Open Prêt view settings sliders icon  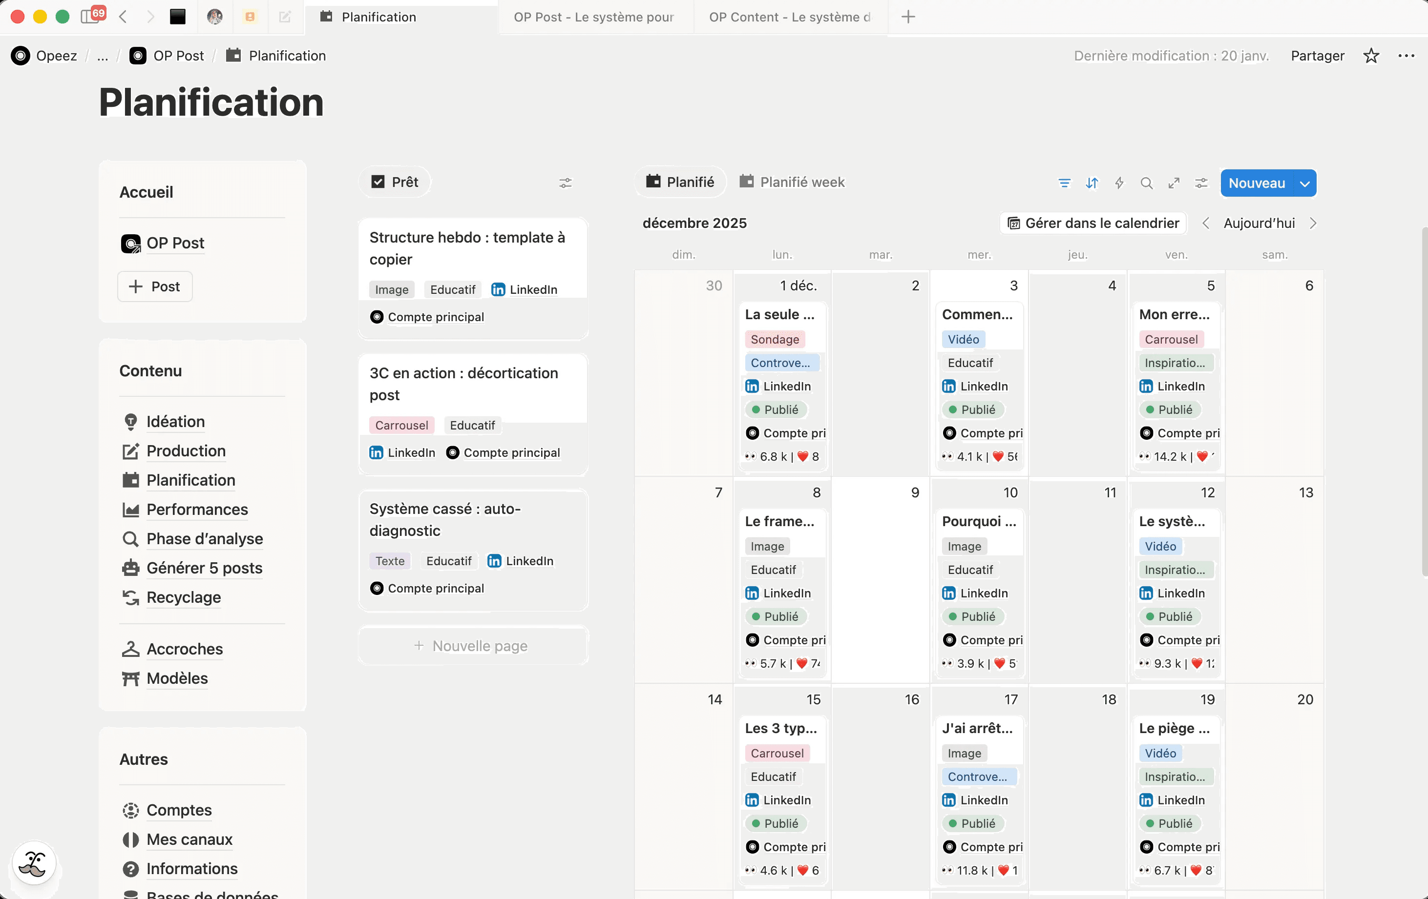(x=565, y=183)
